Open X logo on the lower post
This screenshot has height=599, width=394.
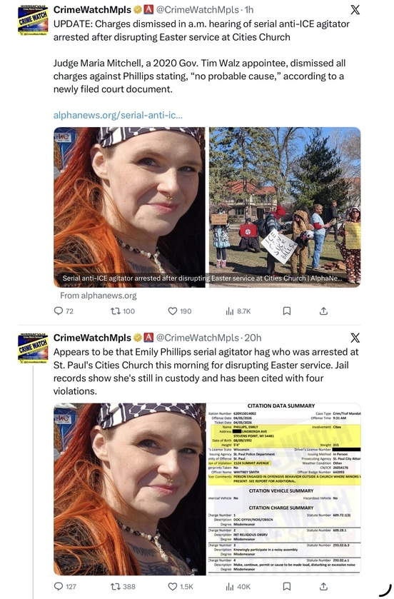355,338
